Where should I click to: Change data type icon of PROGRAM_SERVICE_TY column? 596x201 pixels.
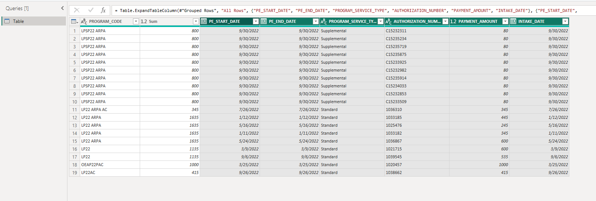[x=324, y=21]
